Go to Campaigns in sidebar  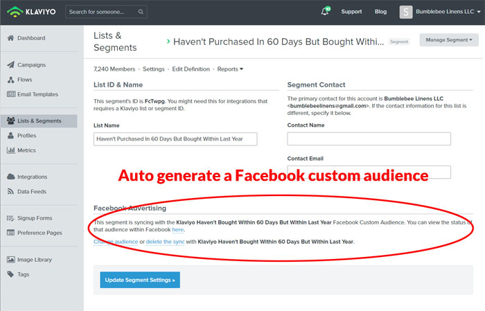(32, 65)
